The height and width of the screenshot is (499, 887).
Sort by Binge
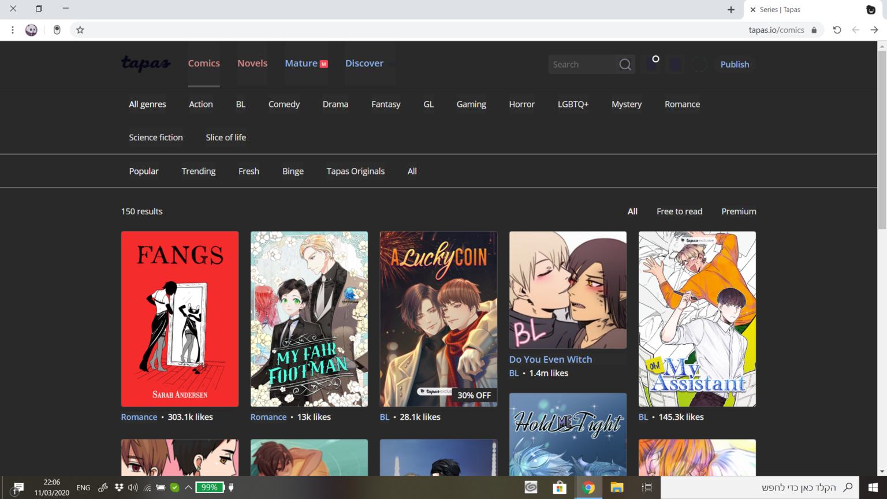pos(293,172)
